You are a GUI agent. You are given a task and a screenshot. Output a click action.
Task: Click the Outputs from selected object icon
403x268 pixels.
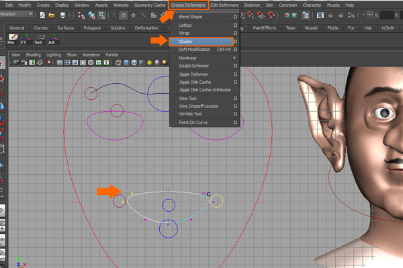tap(295, 15)
